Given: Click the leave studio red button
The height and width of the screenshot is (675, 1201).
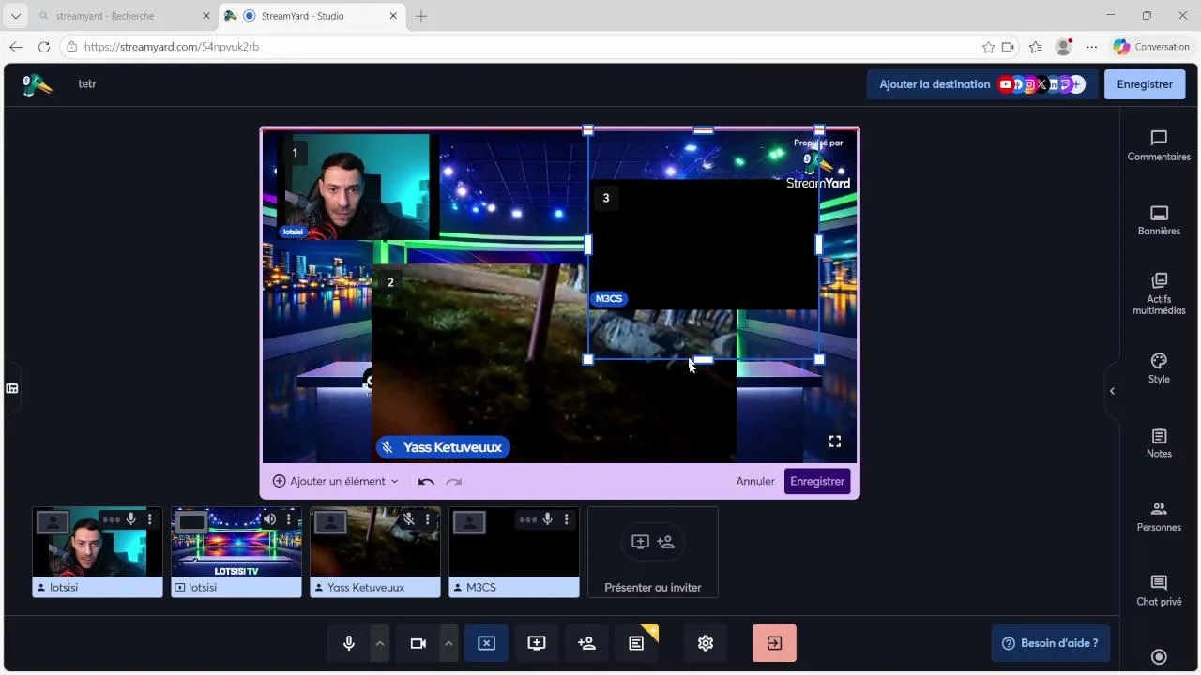Looking at the screenshot, I should [774, 643].
